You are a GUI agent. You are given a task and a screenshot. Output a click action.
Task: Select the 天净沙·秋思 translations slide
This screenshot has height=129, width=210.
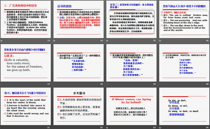click(184, 19)
